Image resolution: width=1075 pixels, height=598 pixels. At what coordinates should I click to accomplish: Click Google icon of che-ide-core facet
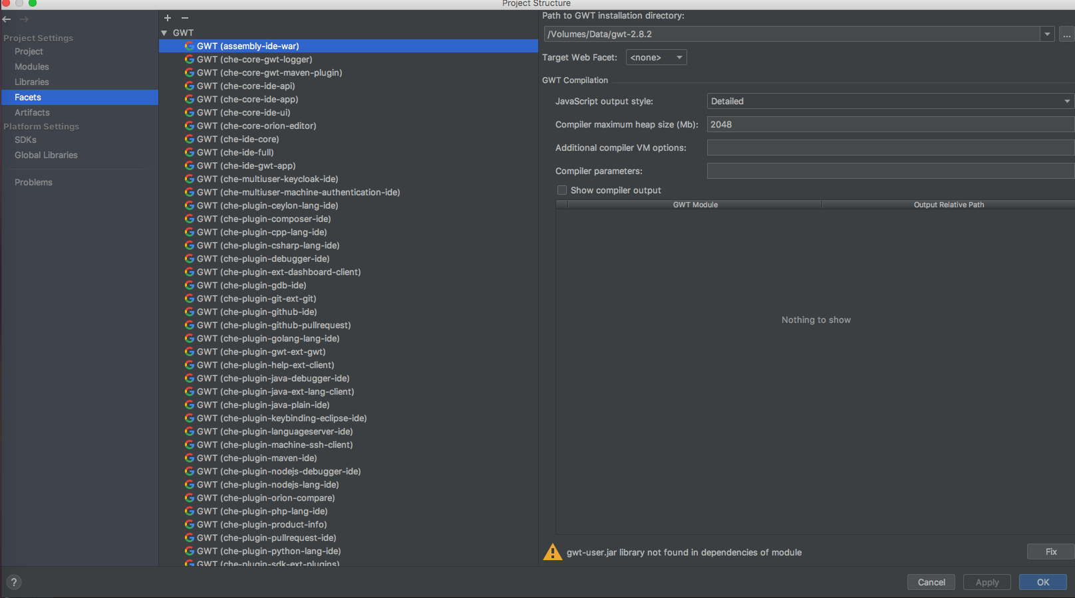tap(190, 139)
